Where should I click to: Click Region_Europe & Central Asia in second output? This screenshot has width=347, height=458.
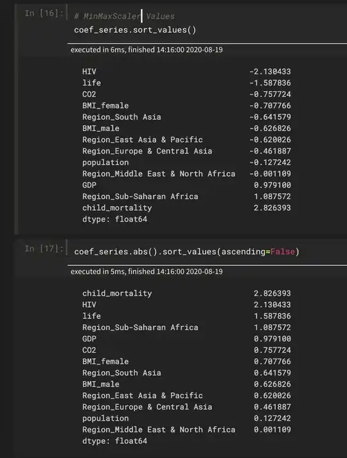coord(147,407)
